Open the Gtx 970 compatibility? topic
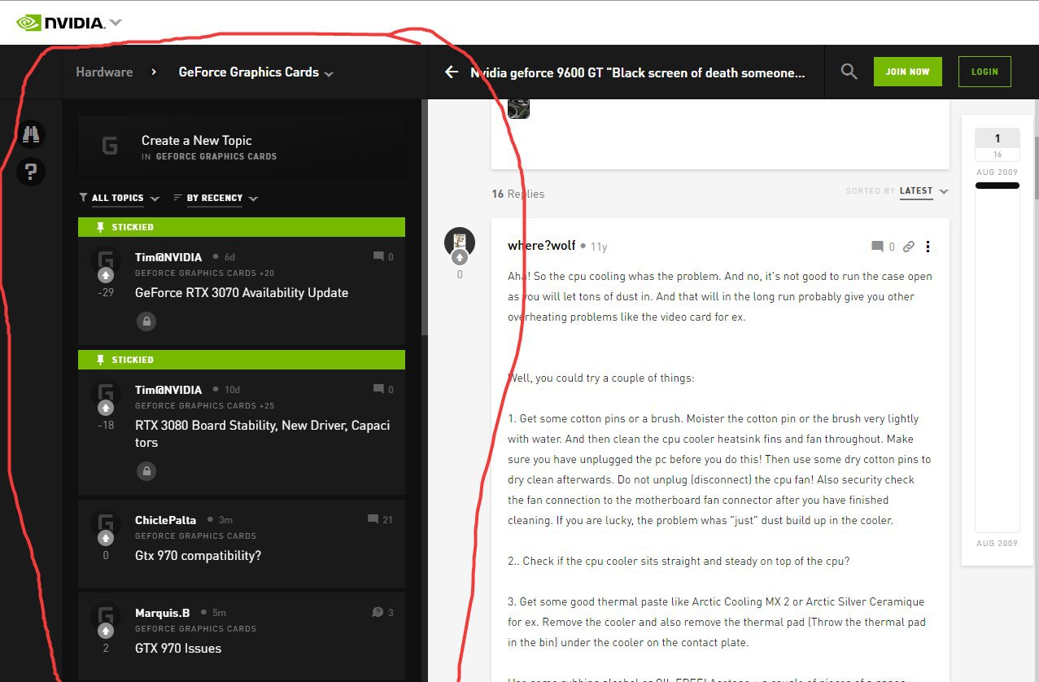The height and width of the screenshot is (682, 1039). coord(198,556)
